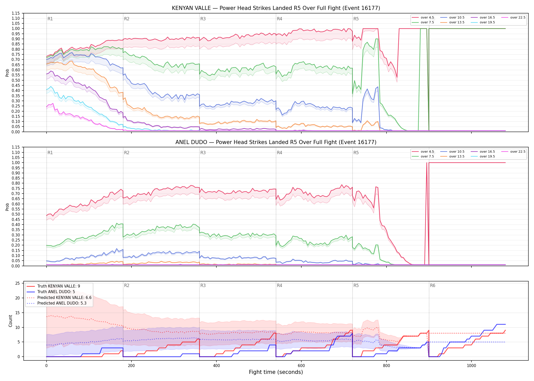The image size is (534, 381).
Task: Click the KENYAN VALLE chart title
Action: pos(276,8)
